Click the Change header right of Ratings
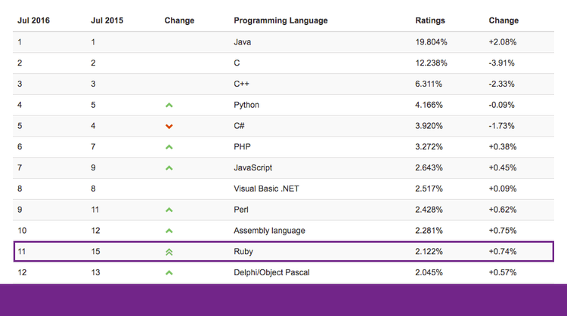This screenshot has height=316, width=567. click(x=503, y=20)
